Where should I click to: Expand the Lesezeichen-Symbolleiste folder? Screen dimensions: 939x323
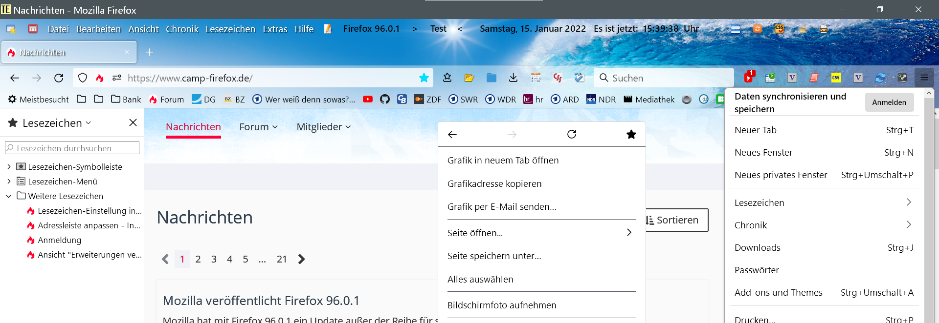tap(9, 167)
